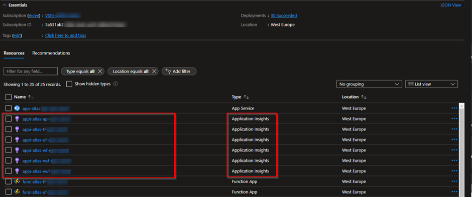
Task: Switch to the Recommendations tab
Action: 51,53
